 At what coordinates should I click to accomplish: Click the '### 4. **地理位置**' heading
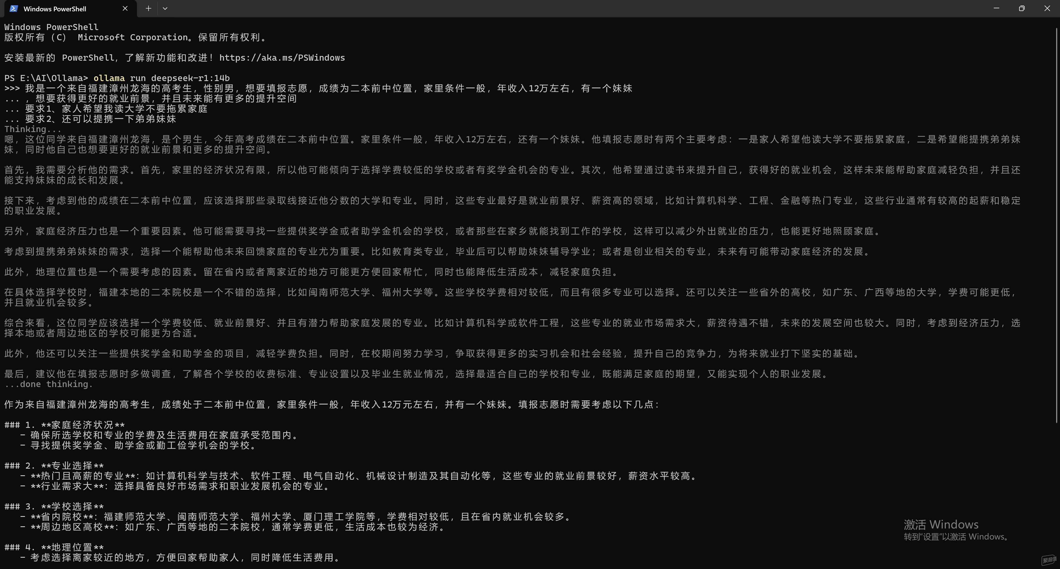[54, 547]
